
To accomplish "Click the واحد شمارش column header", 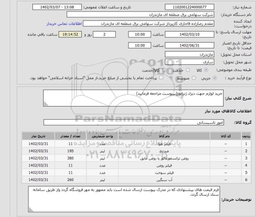I will click(102, 136).
